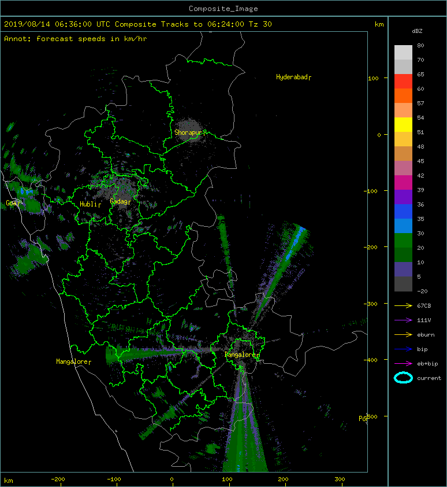Click the blue bip arrow legend icon
The height and width of the screenshot is (487, 447).
[403, 349]
